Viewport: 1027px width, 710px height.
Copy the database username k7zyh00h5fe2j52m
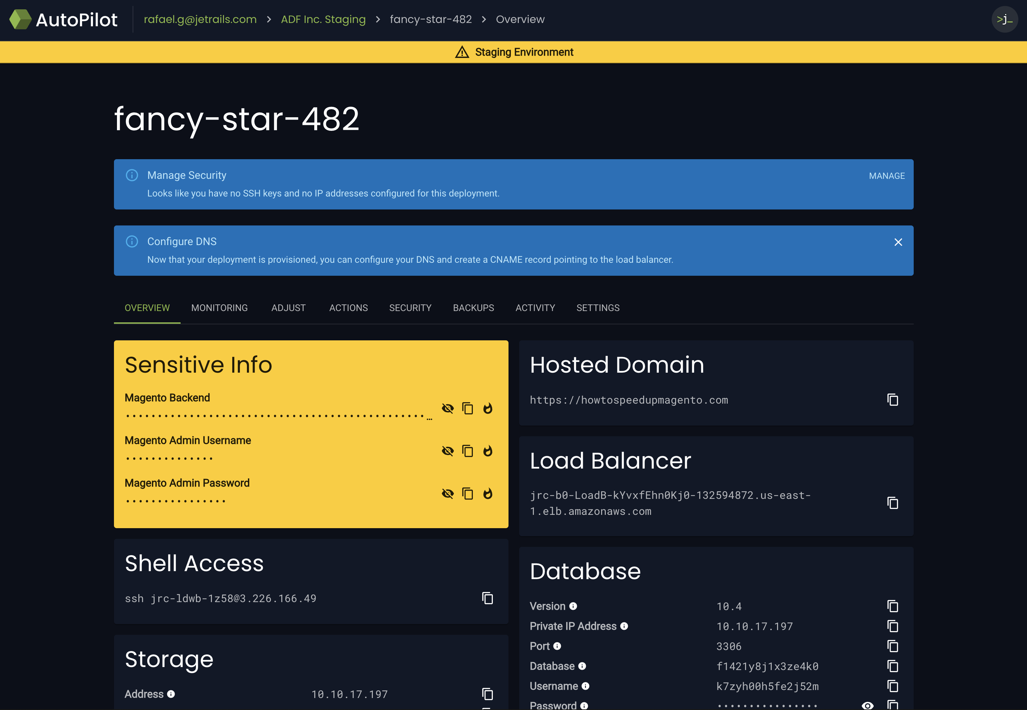(x=893, y=686)
